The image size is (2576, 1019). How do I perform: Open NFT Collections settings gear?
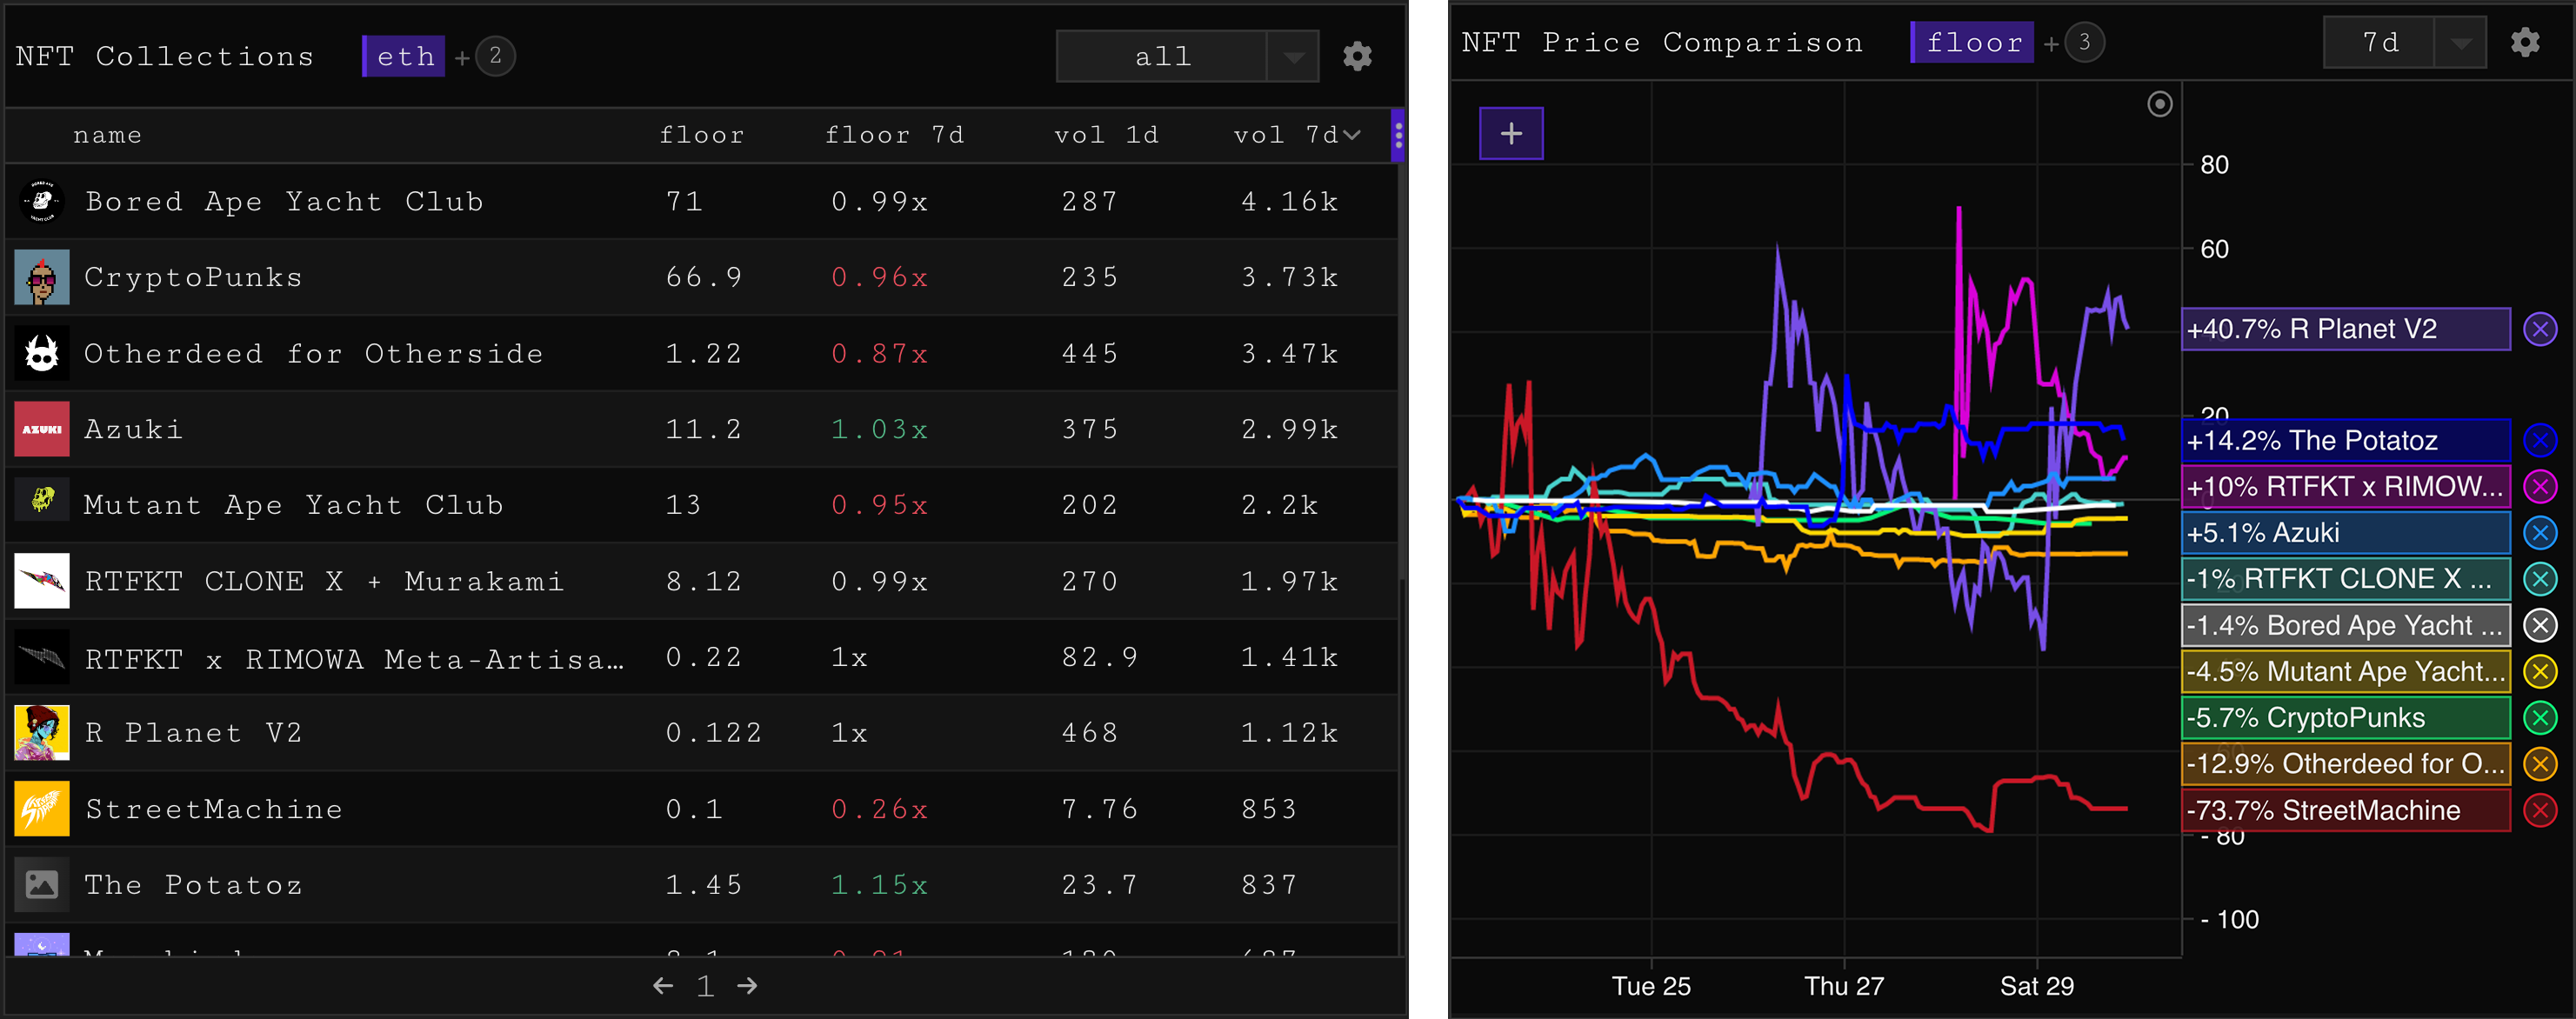click(1356, 56)
